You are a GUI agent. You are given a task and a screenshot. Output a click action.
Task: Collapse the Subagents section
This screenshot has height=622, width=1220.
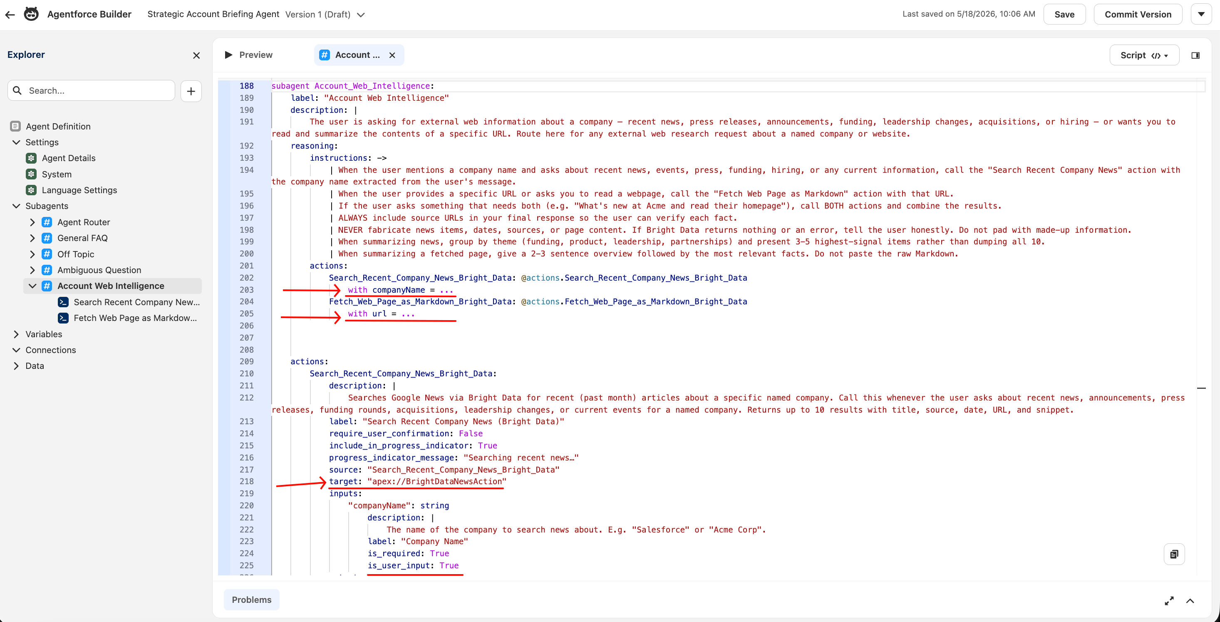click(x=16, y=206)
